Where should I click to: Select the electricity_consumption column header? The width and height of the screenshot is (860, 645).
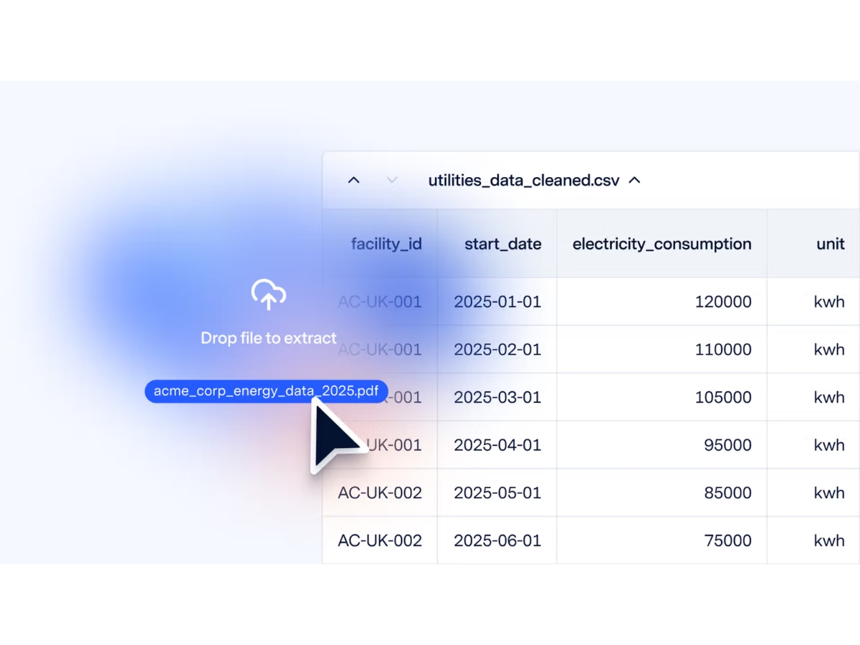point(662,244)
